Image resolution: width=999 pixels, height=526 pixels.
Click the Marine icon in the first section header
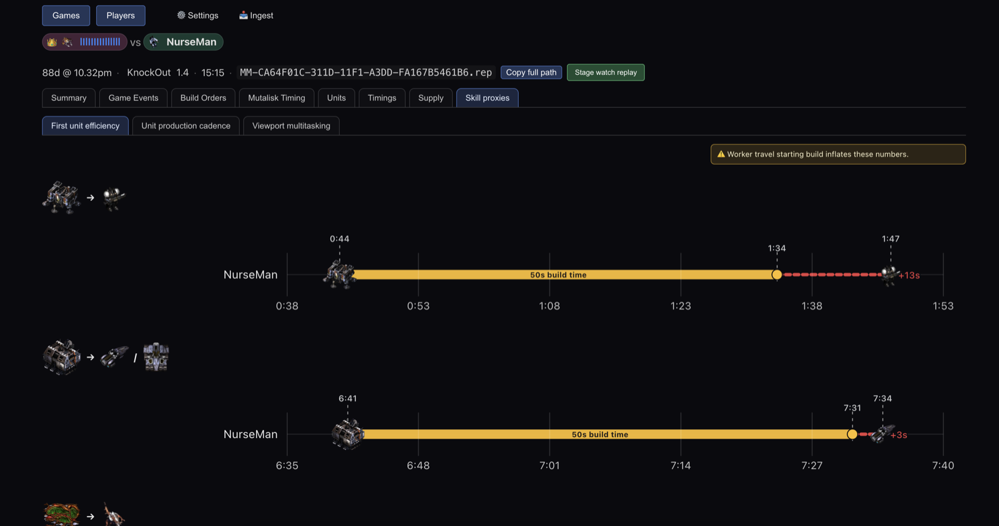(x=114, y=198)
